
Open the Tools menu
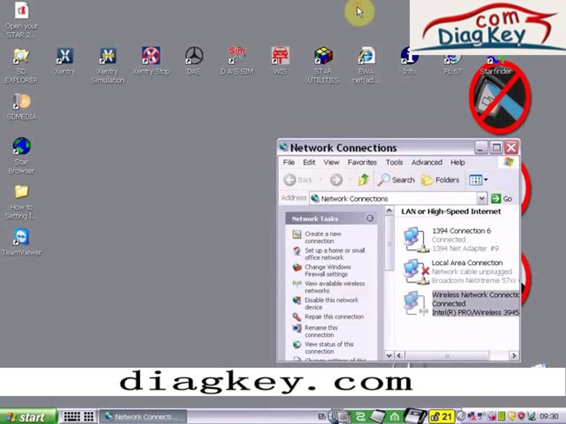pyautogui.click(x=394, y=163)
